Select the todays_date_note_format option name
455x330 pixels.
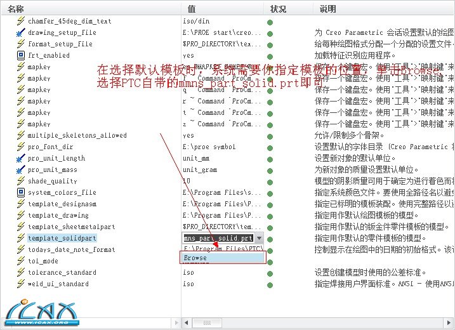(71, 249)
